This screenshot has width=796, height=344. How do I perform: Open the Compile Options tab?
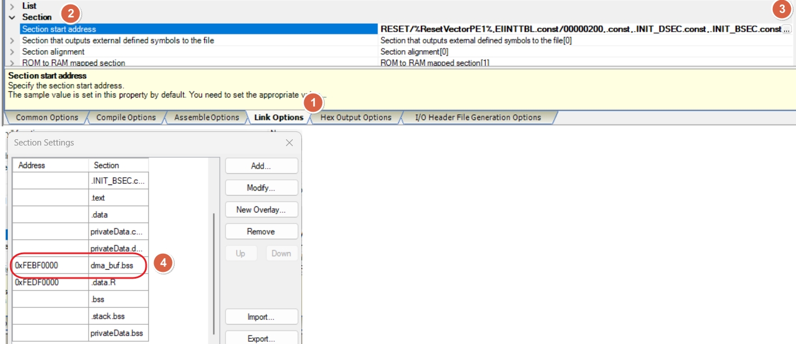coord(126,117)
